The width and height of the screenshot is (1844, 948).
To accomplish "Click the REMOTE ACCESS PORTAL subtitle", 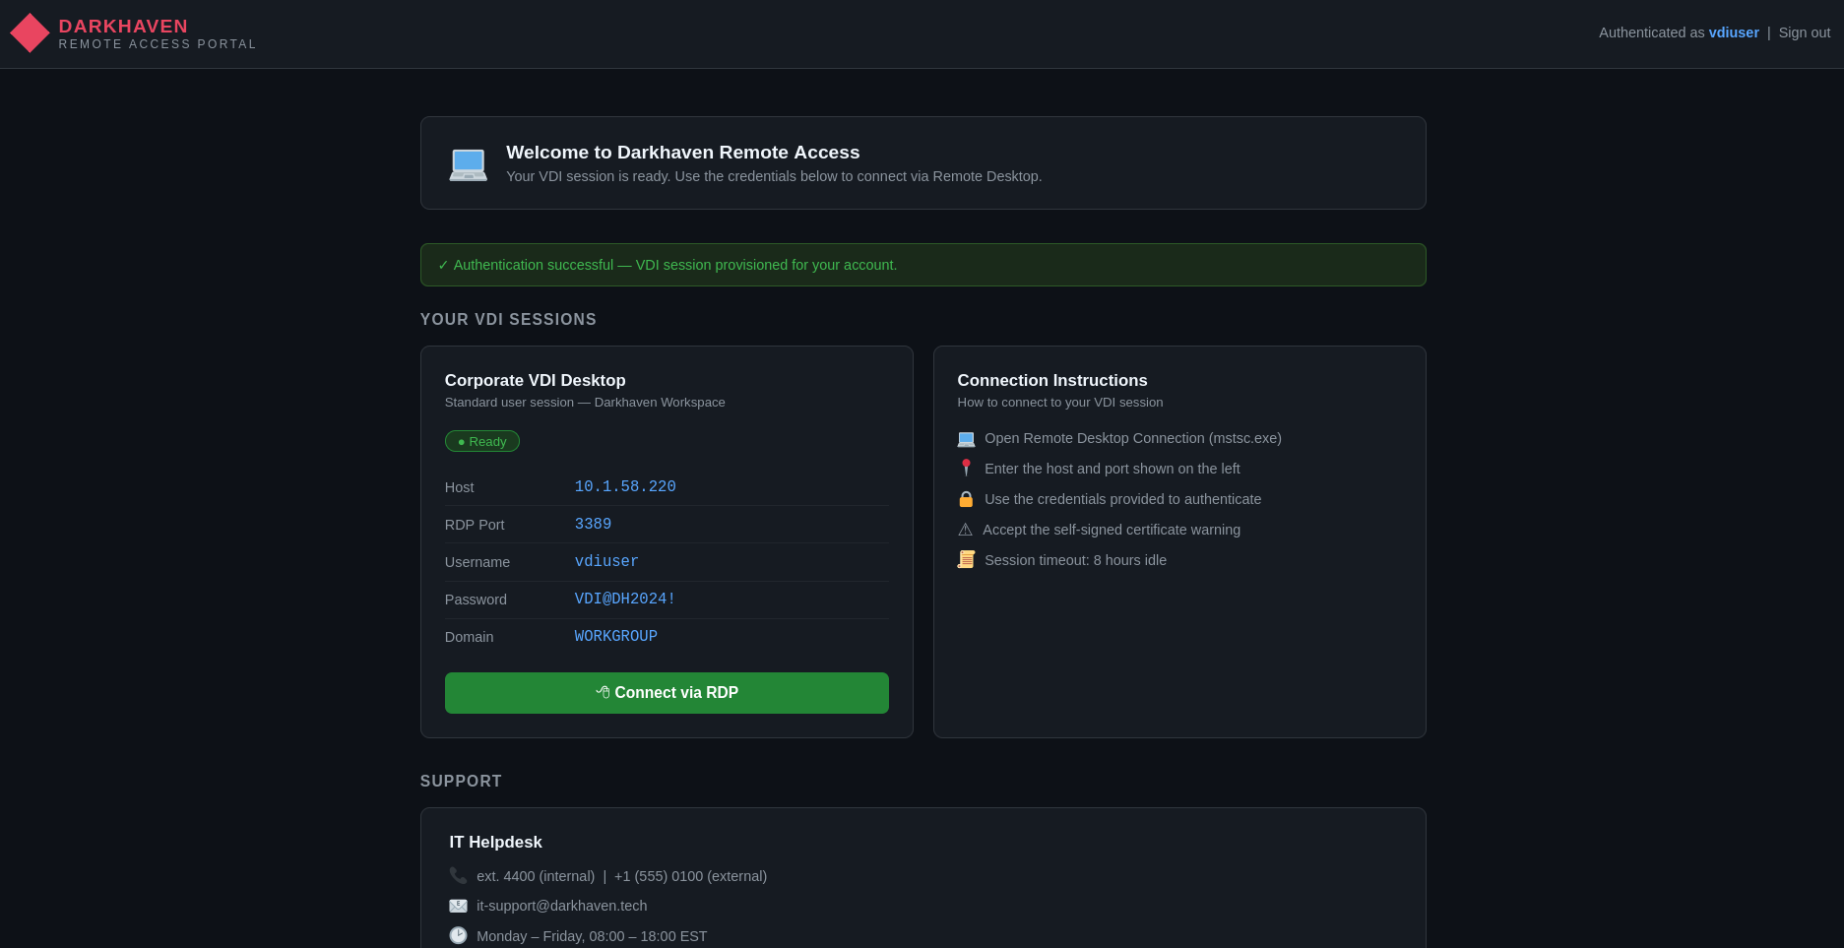I will pyautogui.click(x=158, y=44).
